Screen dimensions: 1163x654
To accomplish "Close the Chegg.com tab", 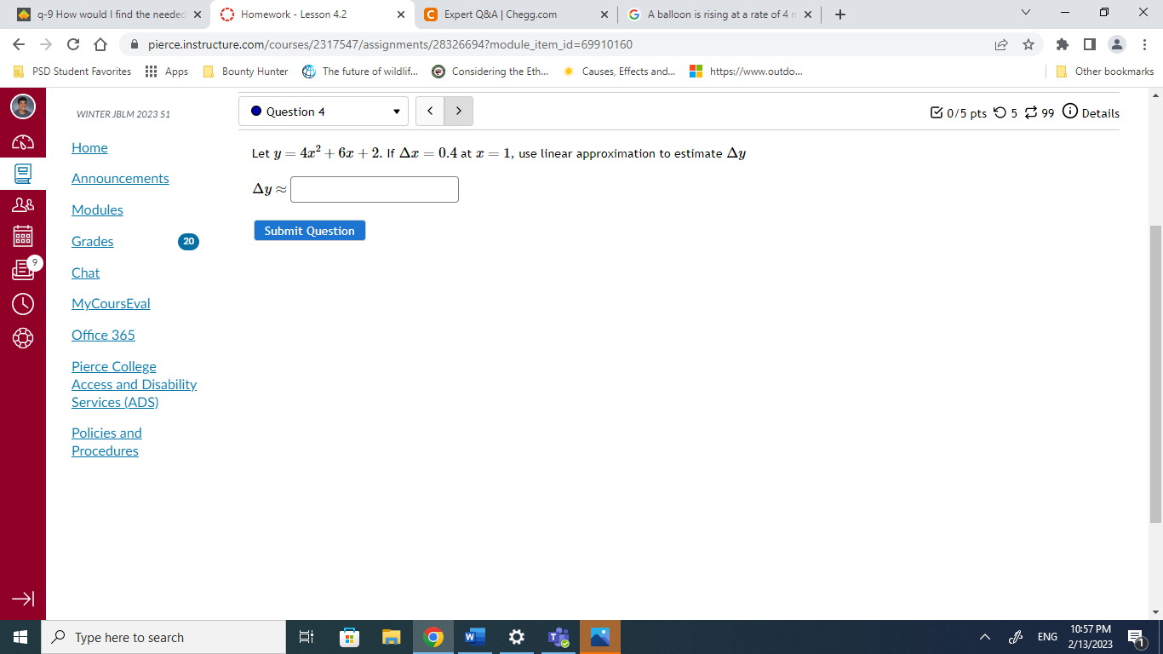I will pos(604,14).
